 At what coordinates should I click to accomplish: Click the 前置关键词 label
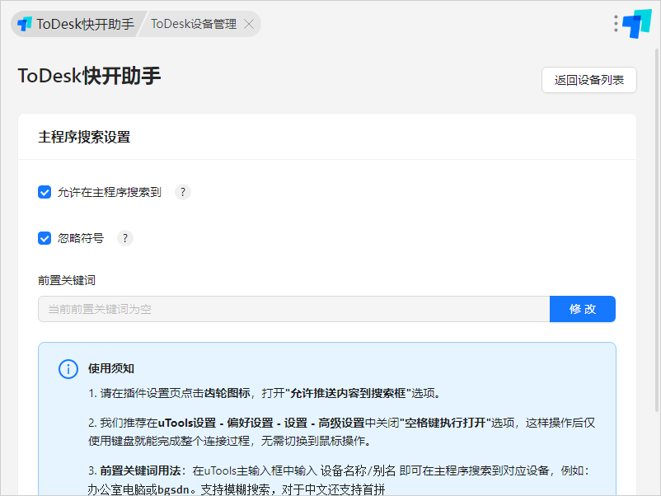tap(67, 280)
